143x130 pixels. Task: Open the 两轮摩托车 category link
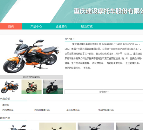(8, 110)
